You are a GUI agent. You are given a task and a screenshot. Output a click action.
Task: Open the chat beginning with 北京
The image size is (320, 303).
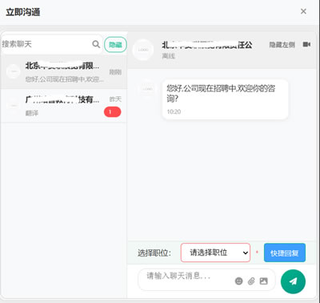click(63, 71)
